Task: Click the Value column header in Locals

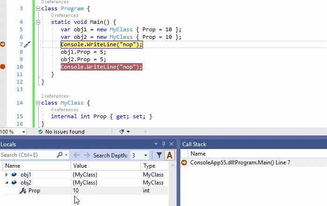Action: point(106,166)
